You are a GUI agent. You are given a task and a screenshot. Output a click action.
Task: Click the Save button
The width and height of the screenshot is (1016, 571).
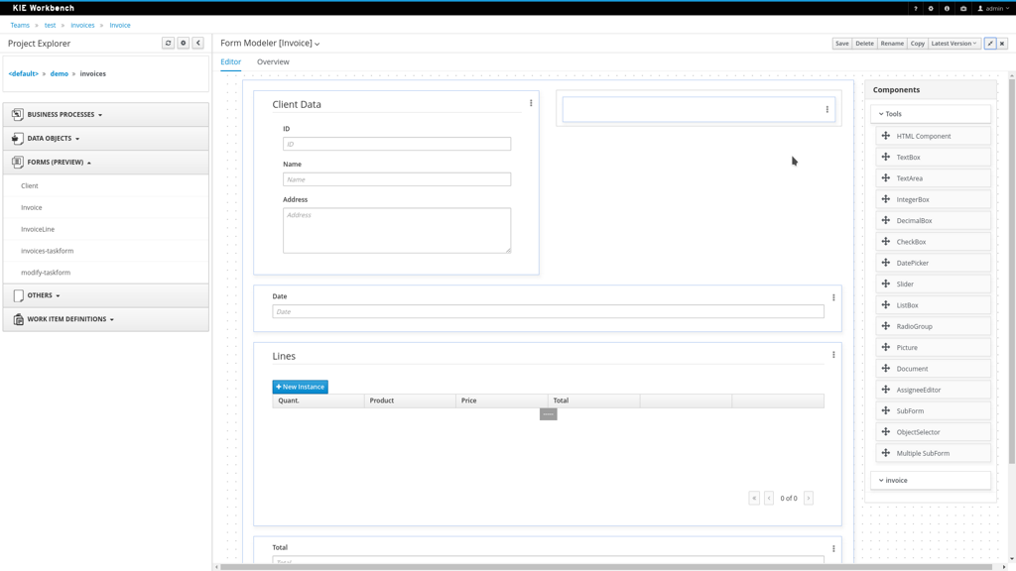pos(841,44)
